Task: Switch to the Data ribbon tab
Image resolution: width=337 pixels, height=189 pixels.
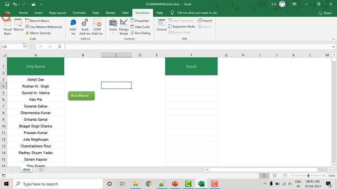Action: 96,13
